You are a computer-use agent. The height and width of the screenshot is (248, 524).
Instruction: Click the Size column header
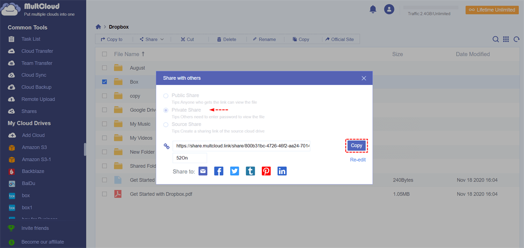tap(397, 54)
